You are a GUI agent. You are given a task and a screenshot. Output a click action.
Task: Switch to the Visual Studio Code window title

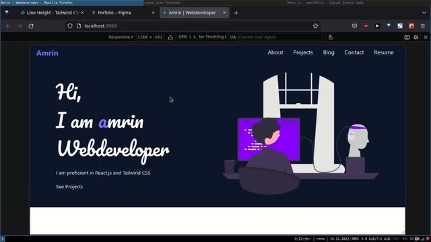(325, 3)
